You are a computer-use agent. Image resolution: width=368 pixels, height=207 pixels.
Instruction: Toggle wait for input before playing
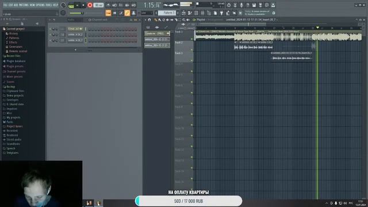[114, 5]
